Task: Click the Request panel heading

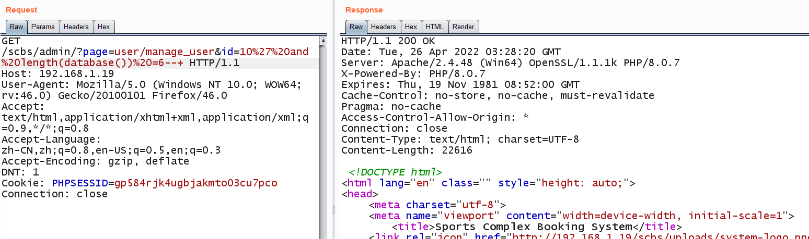Action: click(x=21, y=10)
